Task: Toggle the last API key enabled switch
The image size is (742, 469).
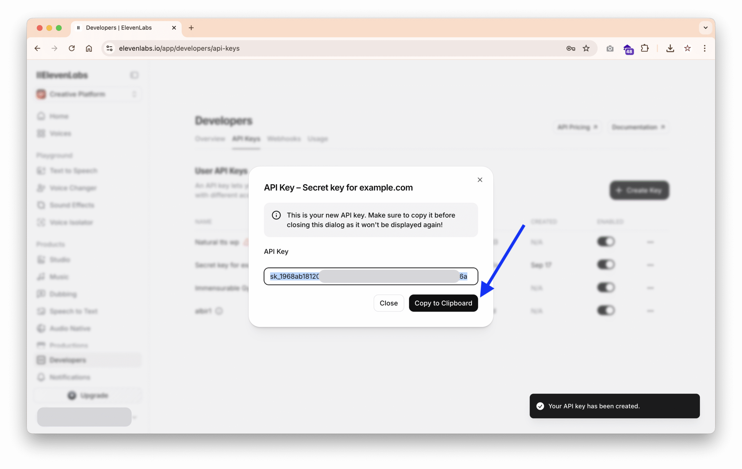Action: 605,310
